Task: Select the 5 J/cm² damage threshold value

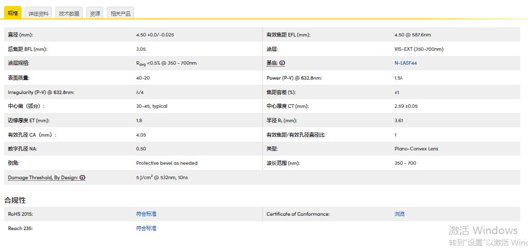Action: tap(161, 178)
